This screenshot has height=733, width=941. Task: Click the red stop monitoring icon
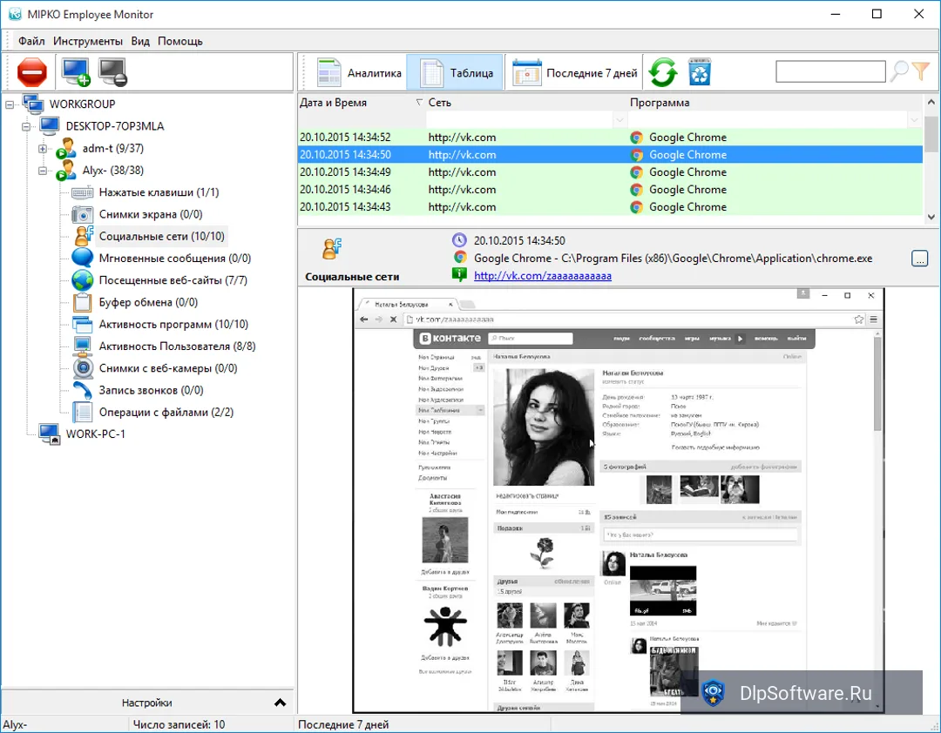[x=32, y=72]
